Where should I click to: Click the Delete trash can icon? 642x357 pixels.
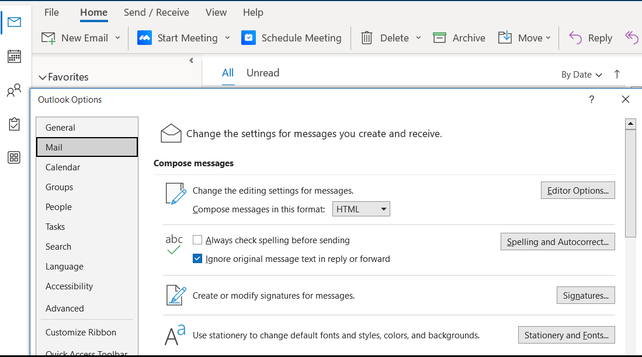[367, 38]
